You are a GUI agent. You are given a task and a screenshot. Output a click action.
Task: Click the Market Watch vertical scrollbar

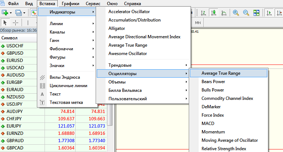[110, 115]
